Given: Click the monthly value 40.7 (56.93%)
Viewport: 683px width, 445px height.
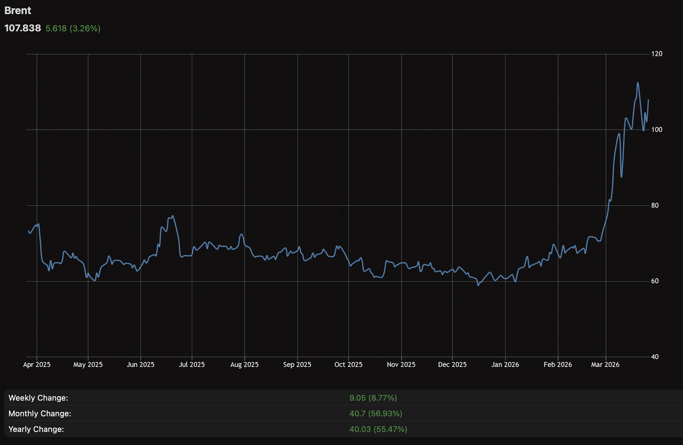Looking at the screenshot, I should [x=376, y=413].
